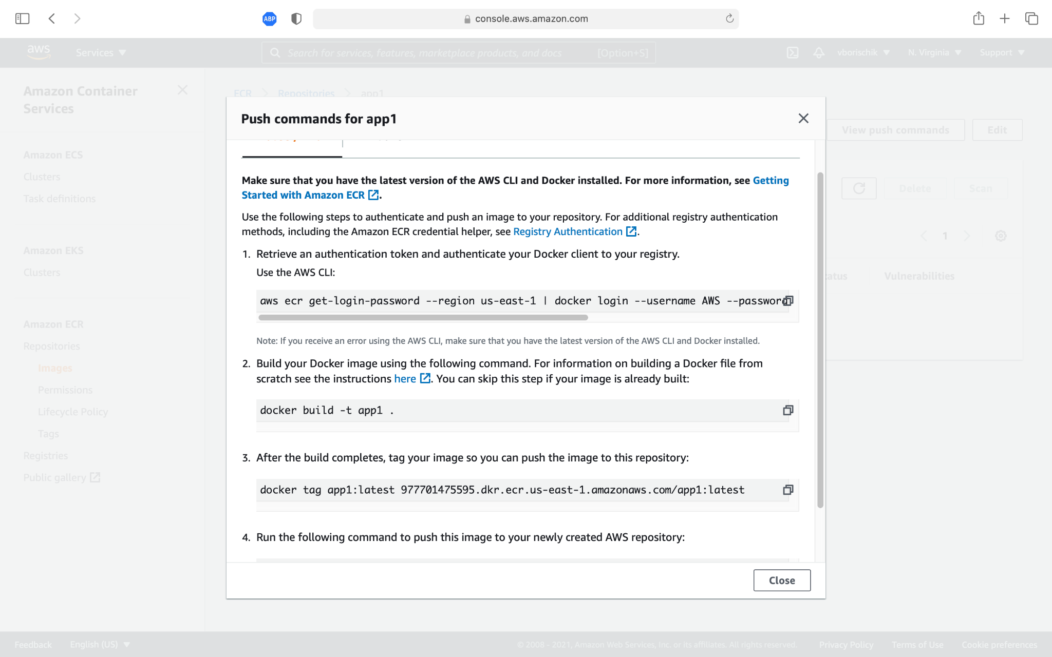1052x657 pixels.
Task: Open the Services dropdown menu
Action: 101,52
